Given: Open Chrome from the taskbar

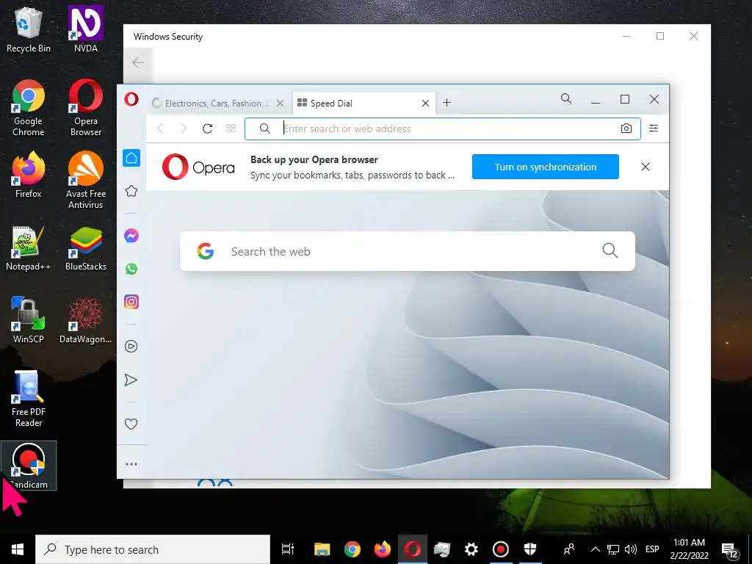Looking at the screenshot, I should click(x=352, y=549).
